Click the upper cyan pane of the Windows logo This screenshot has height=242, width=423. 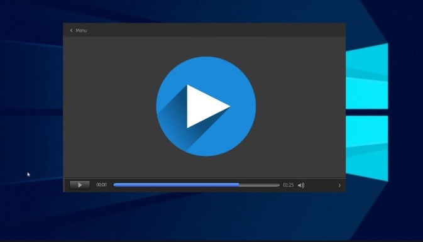point(367,77)
